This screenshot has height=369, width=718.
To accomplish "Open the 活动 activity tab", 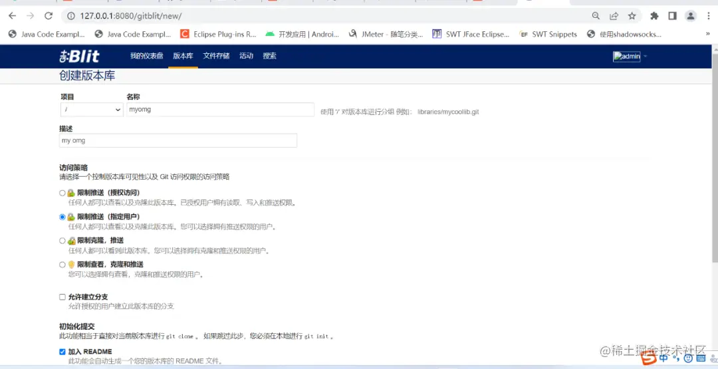I will coord(246,56).
